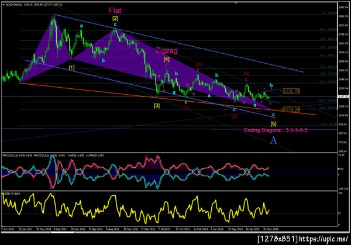Screen dimensions: 351x245
Task: Select the orange lower trendline
Action: click(168, 99)
